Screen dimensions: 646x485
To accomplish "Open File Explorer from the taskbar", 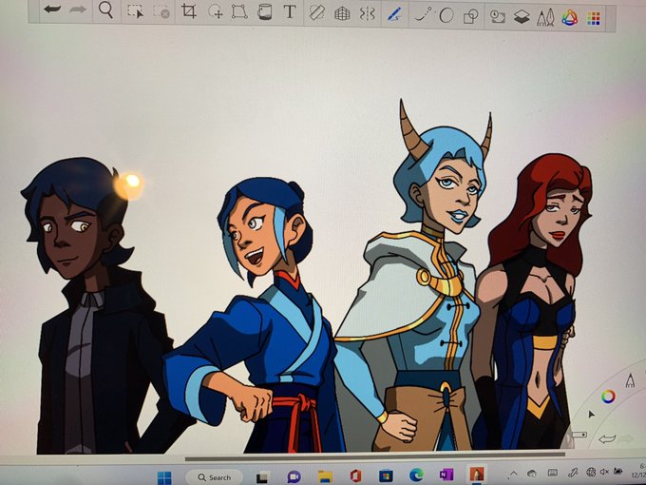I will coord(325,476).
